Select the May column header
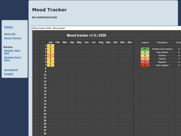The width and height of the screenshot is (181, 136). click(x=79, y=42)
